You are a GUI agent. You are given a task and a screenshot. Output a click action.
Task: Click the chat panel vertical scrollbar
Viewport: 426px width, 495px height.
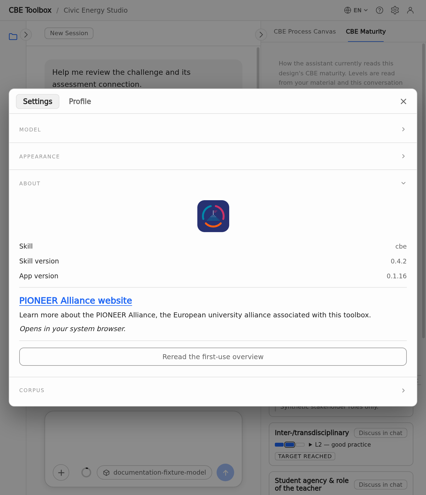pos(258,68)
